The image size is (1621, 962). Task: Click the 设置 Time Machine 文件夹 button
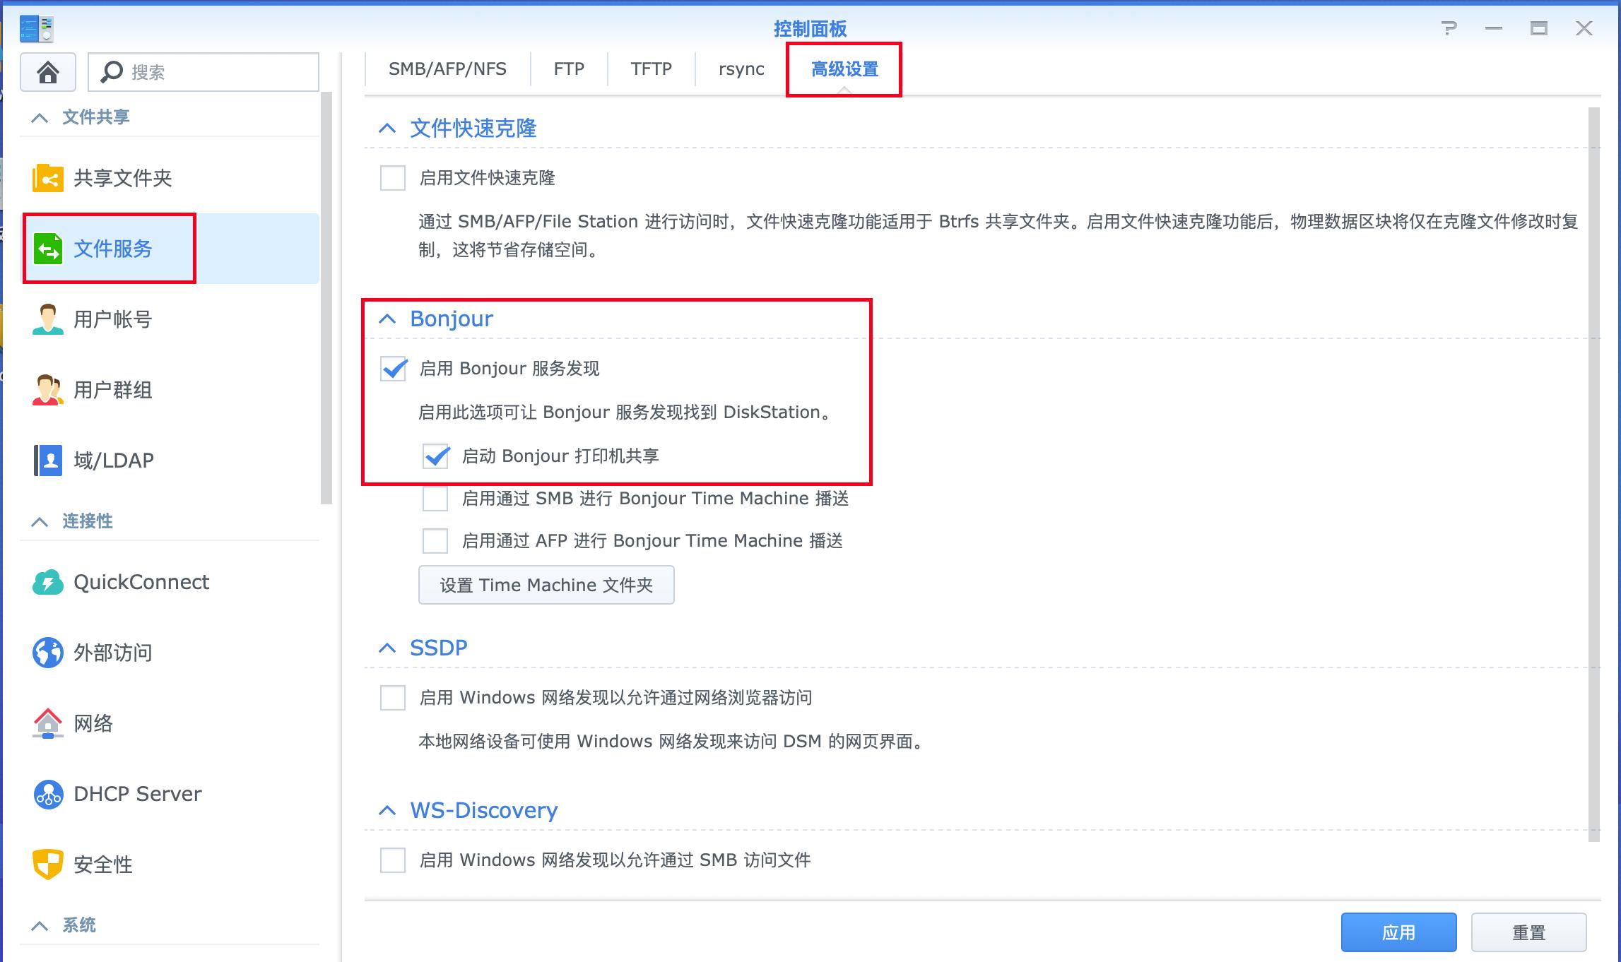point(546,585)
